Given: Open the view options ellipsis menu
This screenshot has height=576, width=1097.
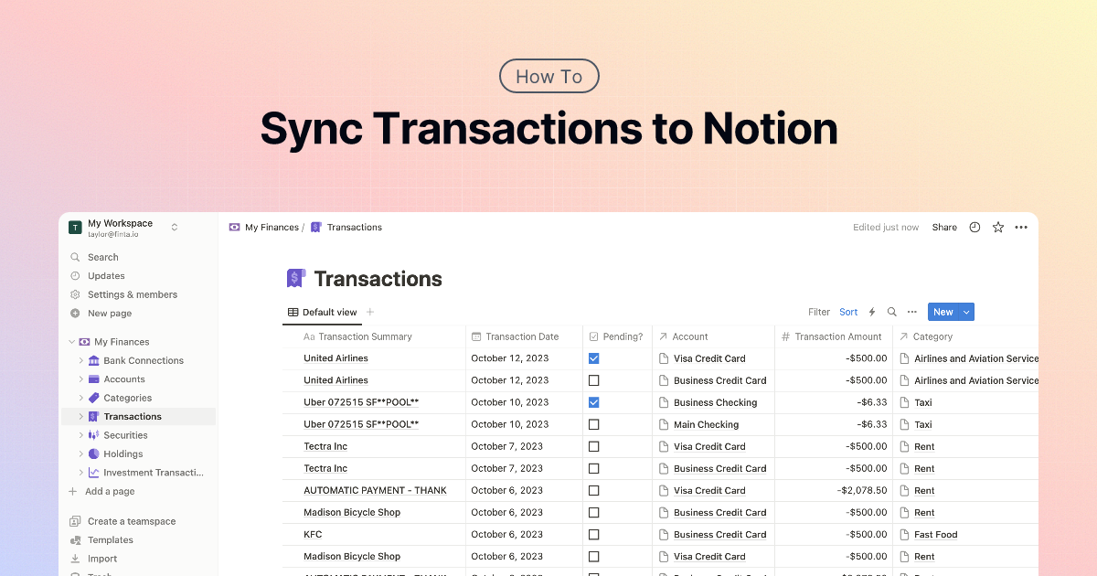Looking at the screenshot, I should (x=911, y=312).
